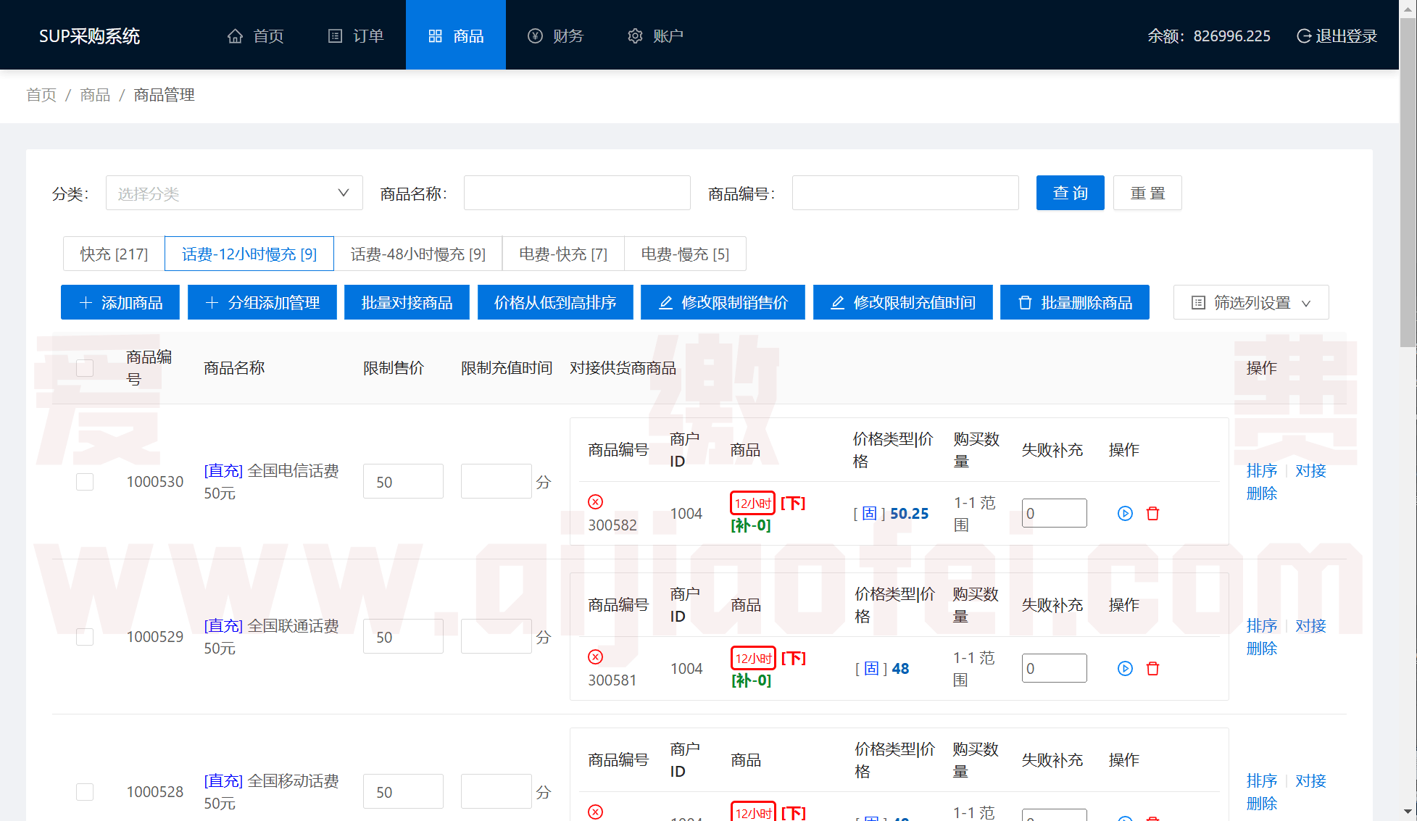Image resolution: width=1417 pixels, height=821 pixels.
Task: Click the 对接 link for product 1000529
Action: 1310,625
